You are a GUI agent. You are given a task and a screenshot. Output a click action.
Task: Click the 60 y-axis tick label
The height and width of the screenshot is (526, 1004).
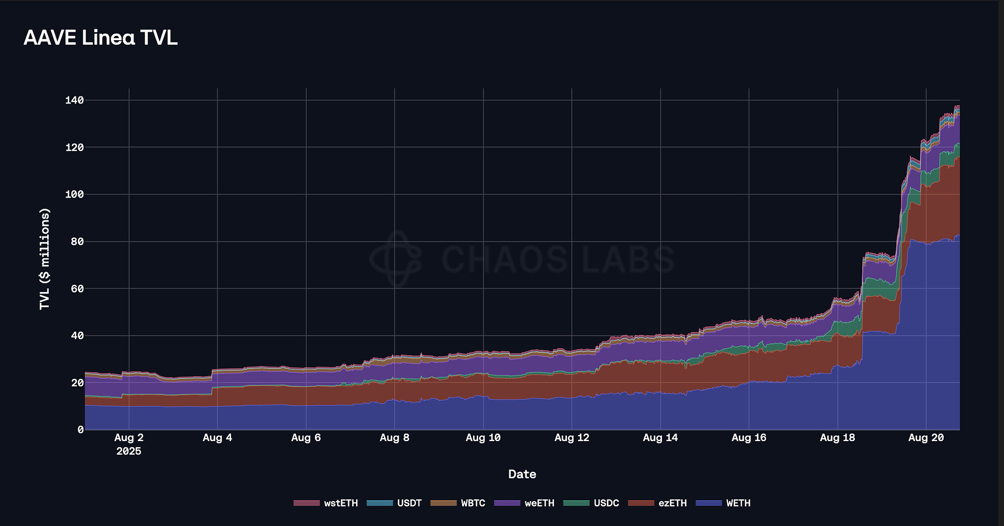(77, 288)
